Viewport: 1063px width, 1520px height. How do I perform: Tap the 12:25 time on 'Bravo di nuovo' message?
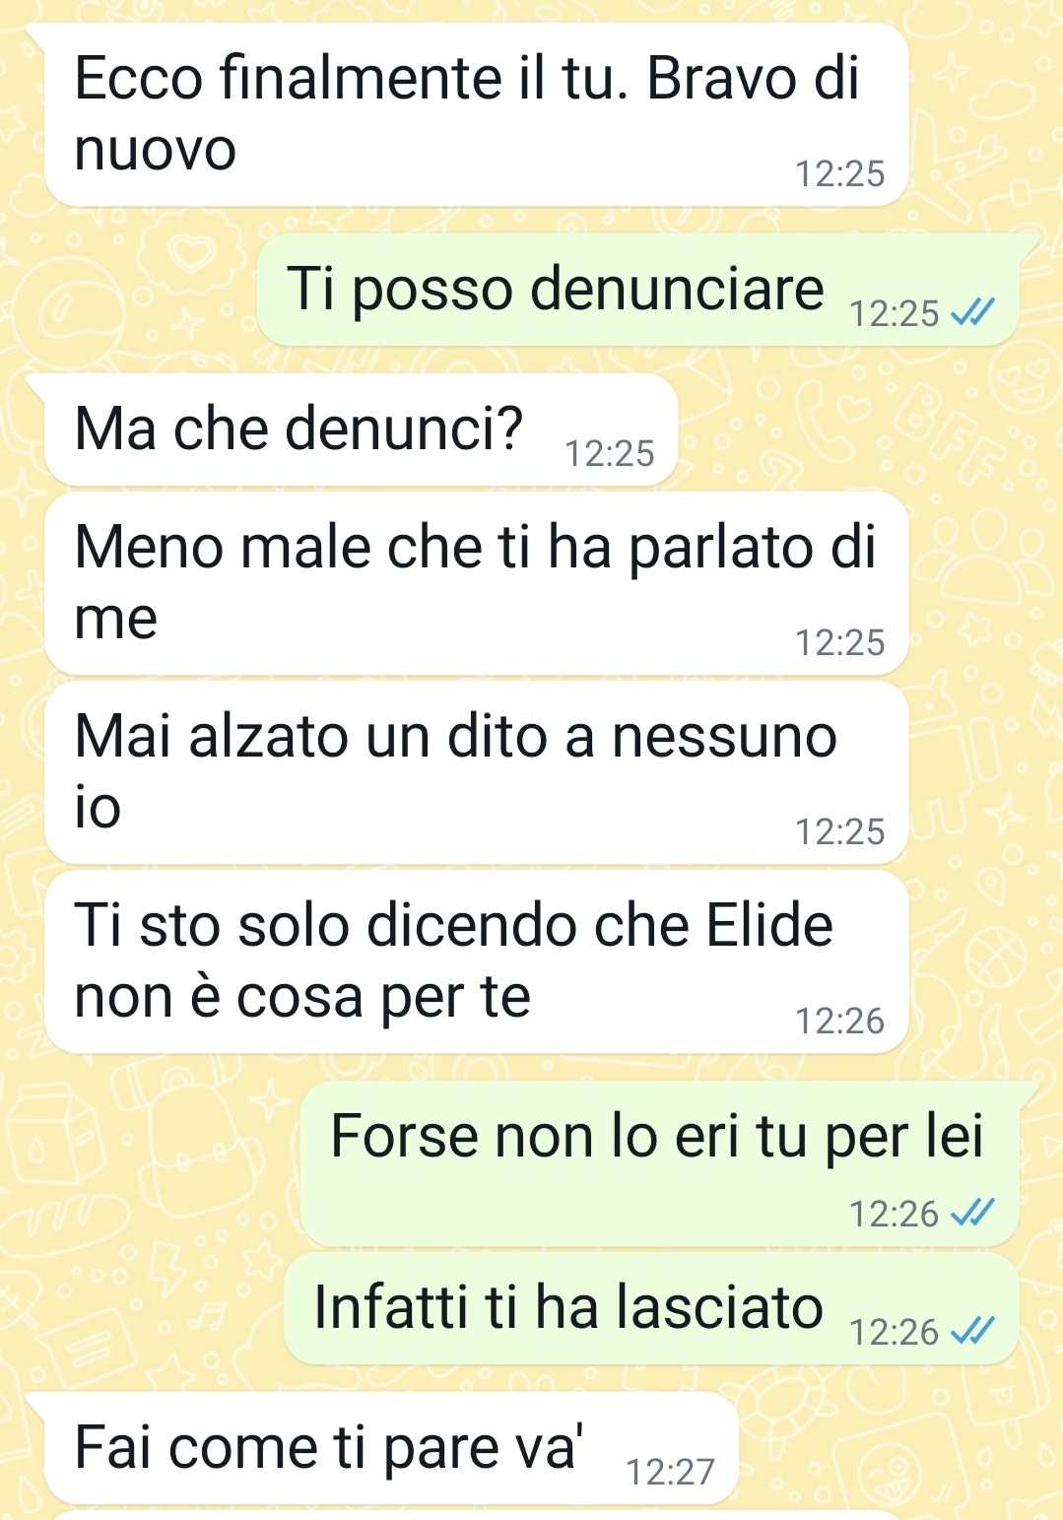click(x=839, y=173)
